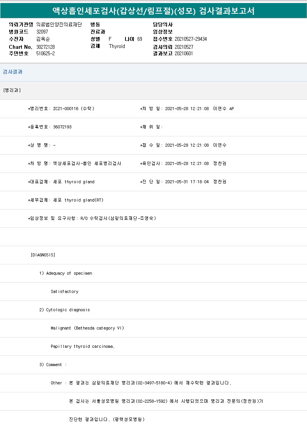Image resolution: width=307 pixels, height=432 pixels.
Task: Click the [병리과] department label
Action: [x=12, y=90]
